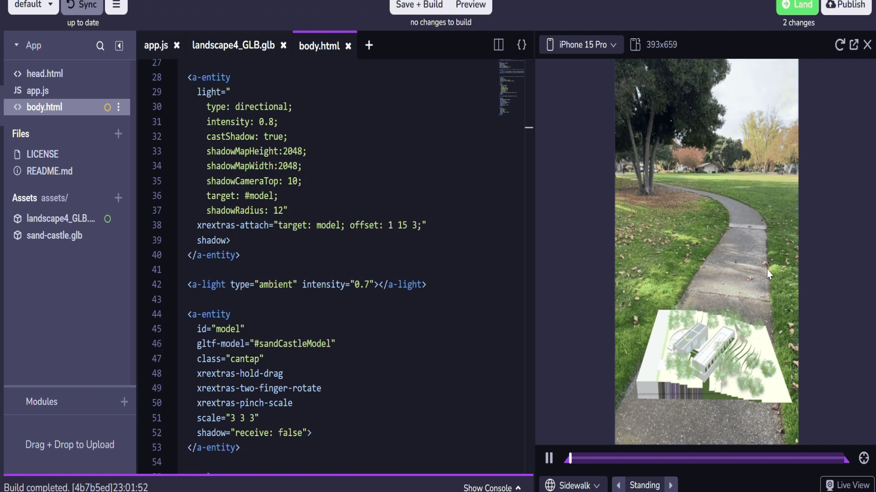Click the recenter target icon

[864, 458]
